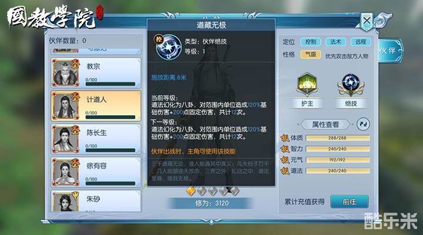The image size is (423, 235).
Task: Click the swap arrows icon beside 属性查看
Action: (x=363, y=125)
